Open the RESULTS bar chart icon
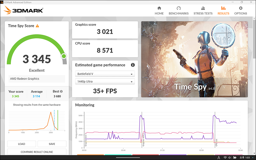Image resolution: width=256 pixels, height=160 pixels. [223, 8]
